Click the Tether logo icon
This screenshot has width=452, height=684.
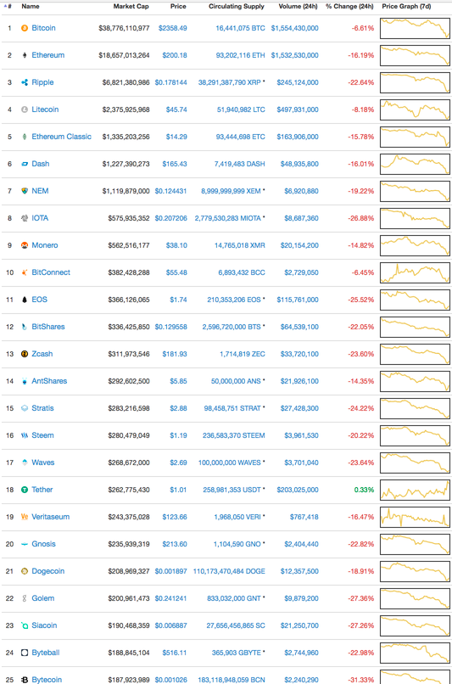pos(25,490)
